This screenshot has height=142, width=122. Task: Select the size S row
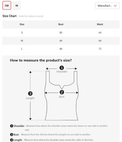61,33
